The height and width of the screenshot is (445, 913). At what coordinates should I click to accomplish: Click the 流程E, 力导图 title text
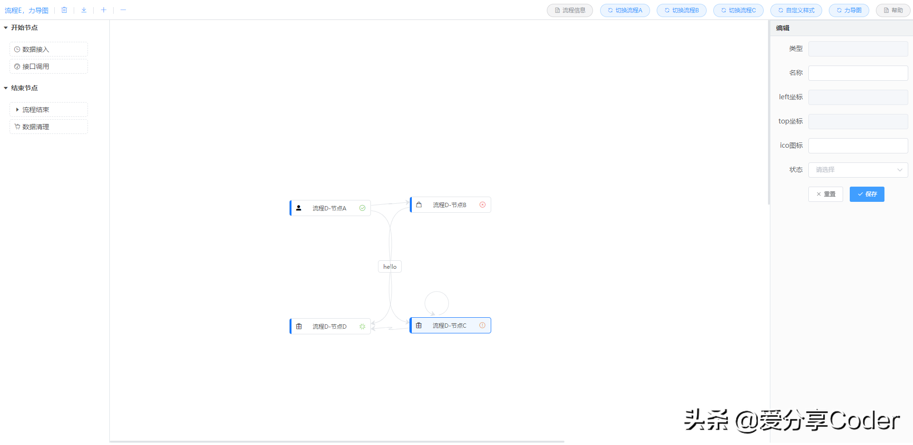tap(27, 10)
